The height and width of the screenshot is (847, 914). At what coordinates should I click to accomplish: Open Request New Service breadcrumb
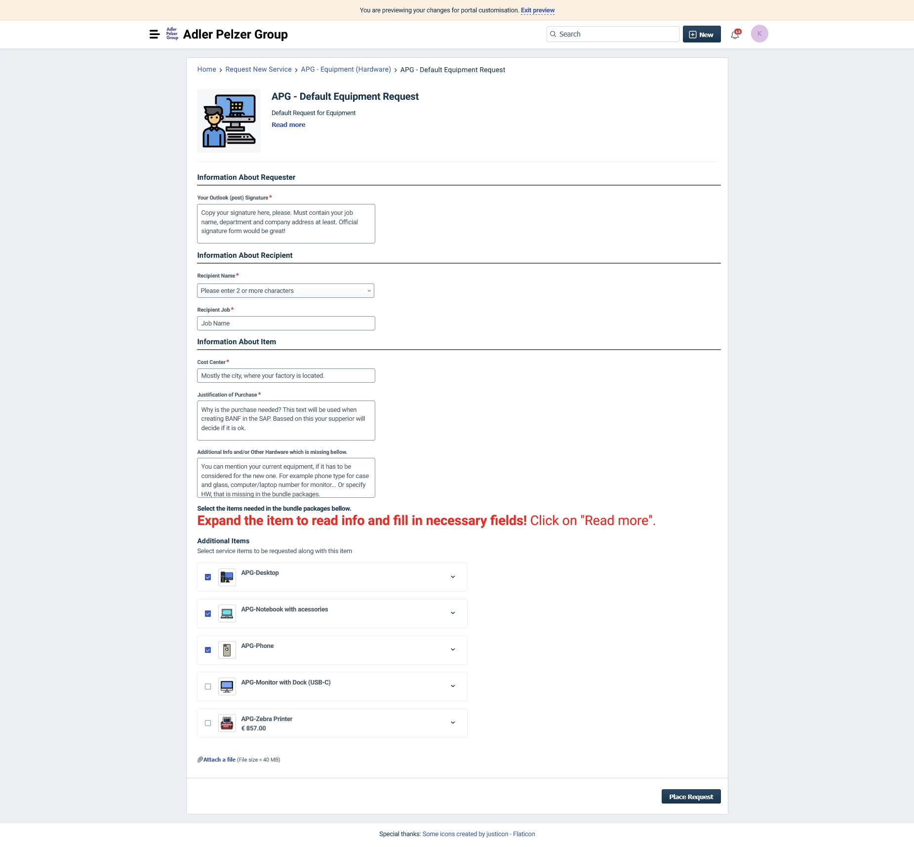(x=258, y=70)
